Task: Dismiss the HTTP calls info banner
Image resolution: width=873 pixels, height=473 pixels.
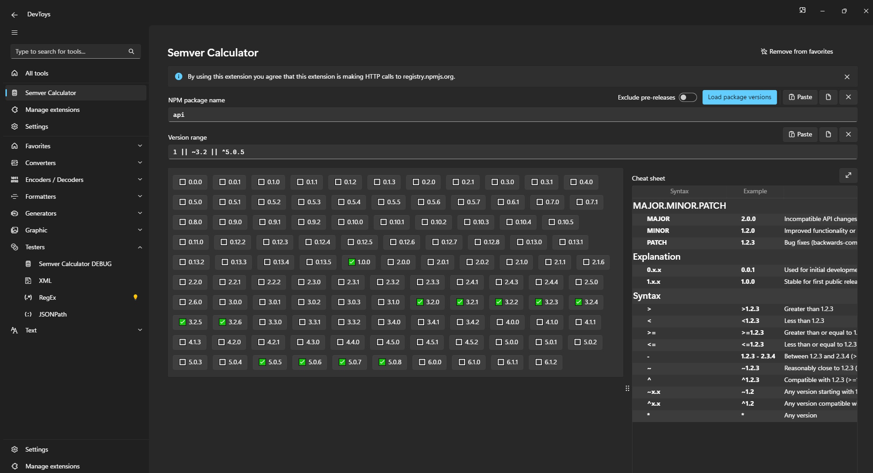Action: pyautogui.click(x=847, y=77)
